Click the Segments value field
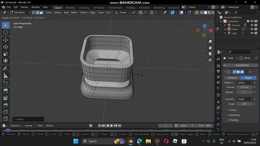The image size is (260, 146). pyautogui.click(x=245, y=92)
